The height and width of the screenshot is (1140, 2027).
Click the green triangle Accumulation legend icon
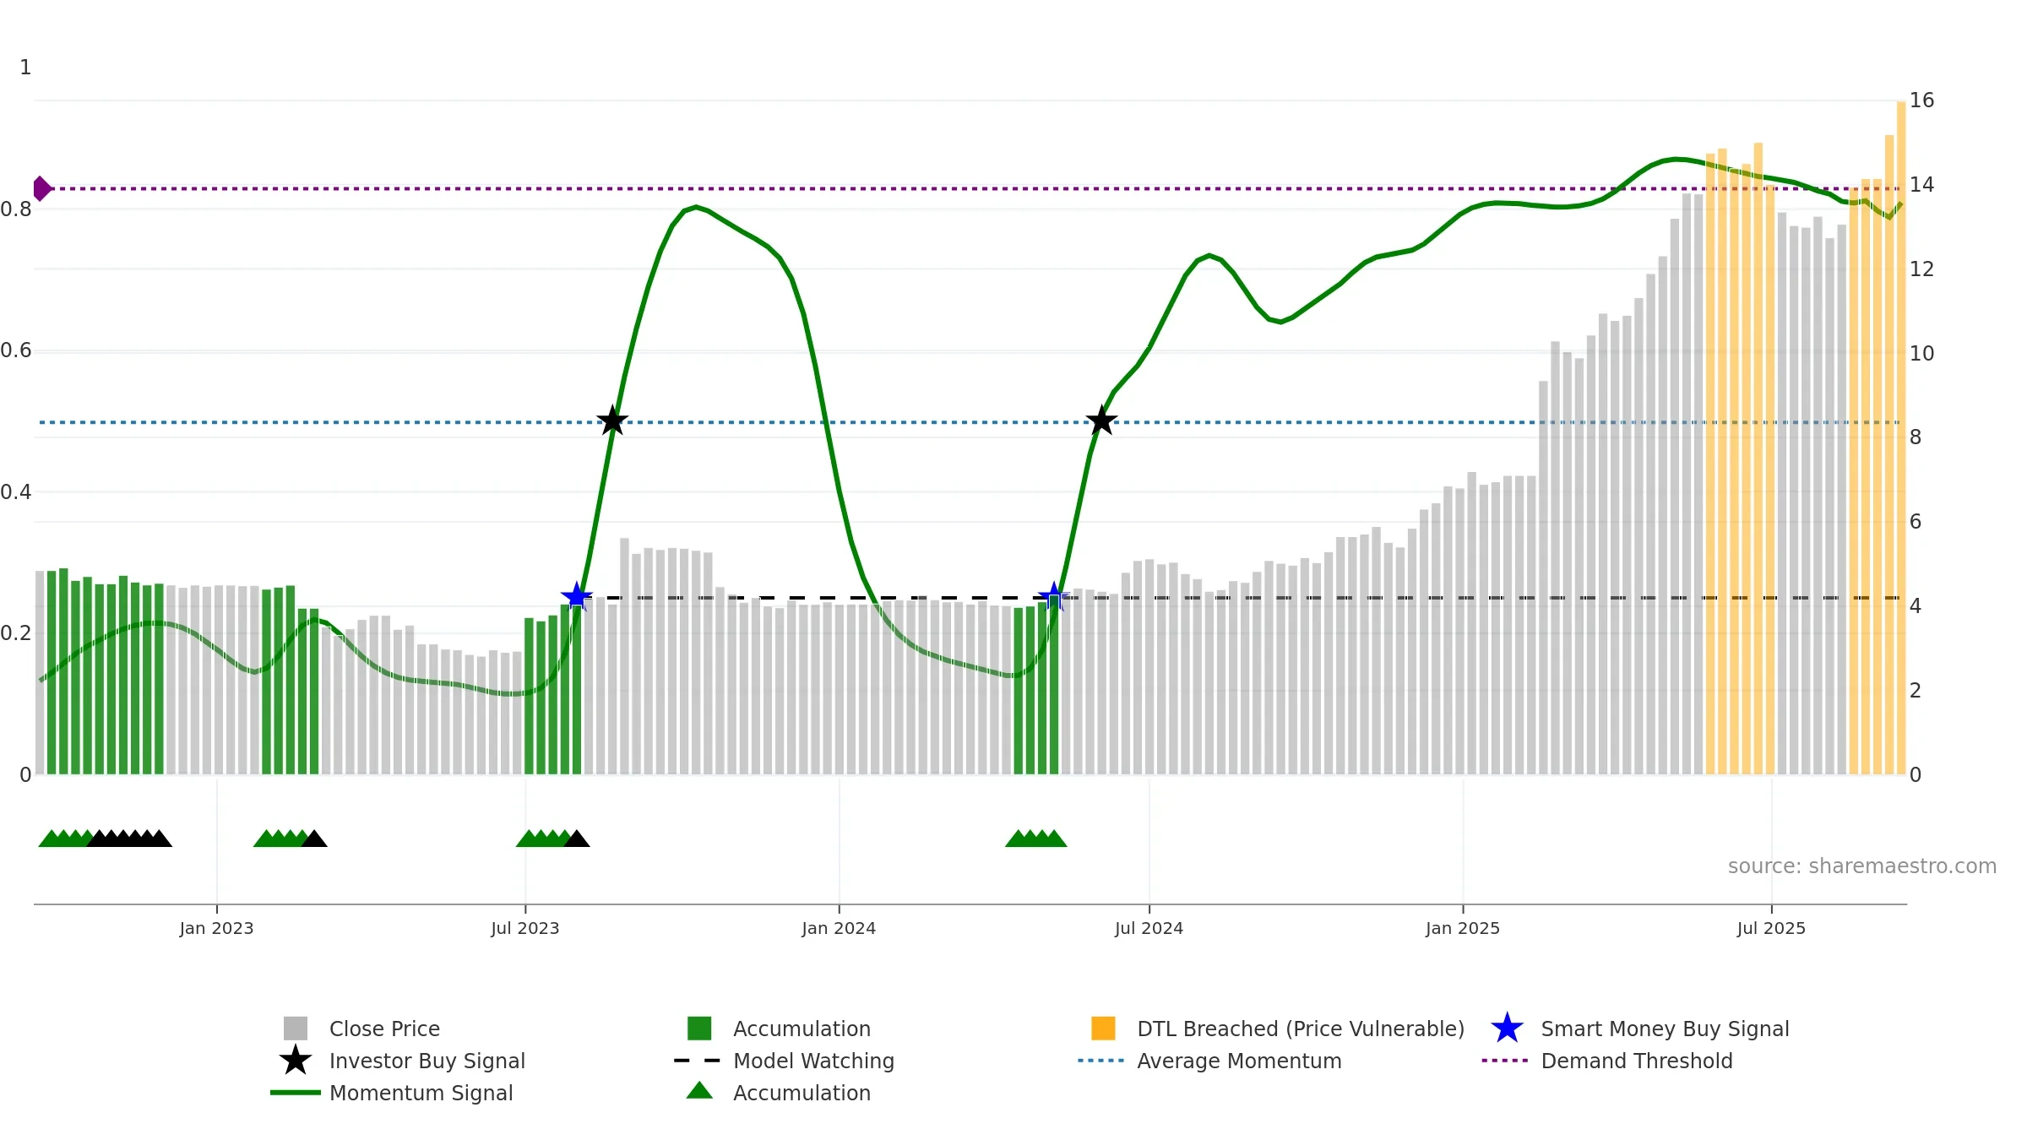699,1091
